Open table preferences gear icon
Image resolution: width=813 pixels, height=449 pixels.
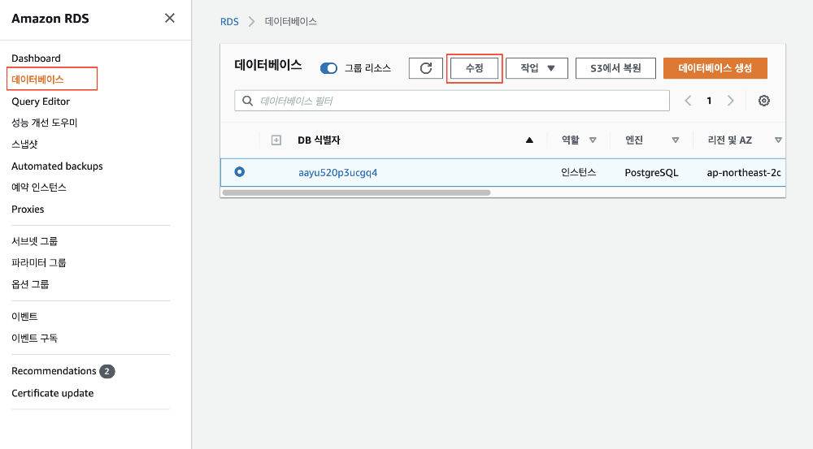click(x=763, y=101)
